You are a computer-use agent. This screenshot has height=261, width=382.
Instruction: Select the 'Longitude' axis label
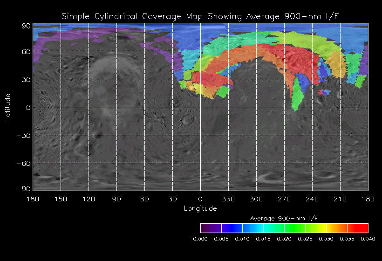click(x=200, y=208)
